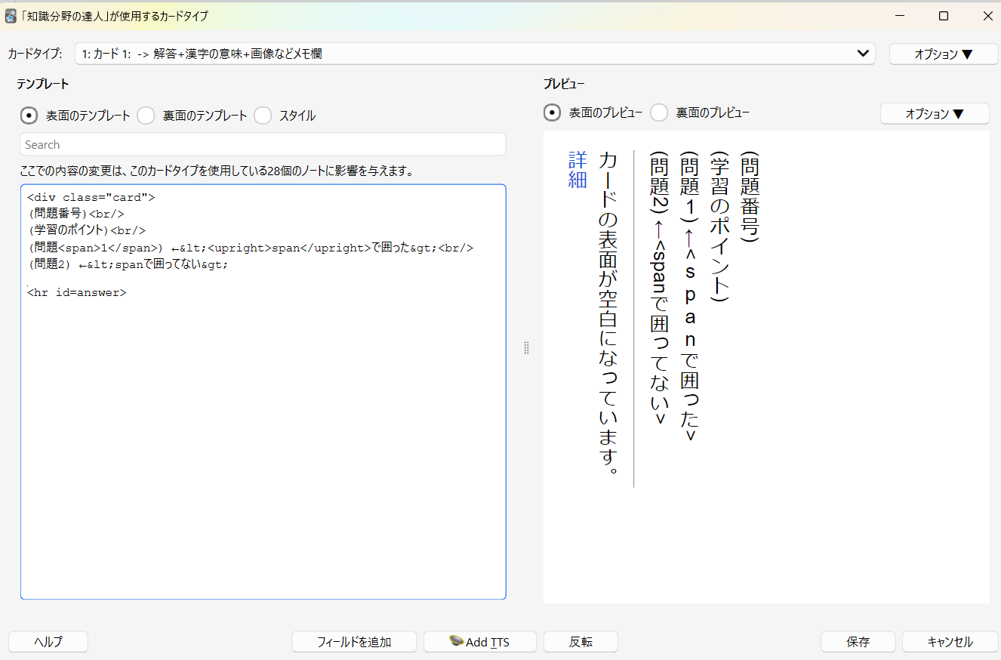The height and width of the screenshot is (660, 1001).
Task: Click the (問題番号) text in the preview
Action: coord(749,196)
